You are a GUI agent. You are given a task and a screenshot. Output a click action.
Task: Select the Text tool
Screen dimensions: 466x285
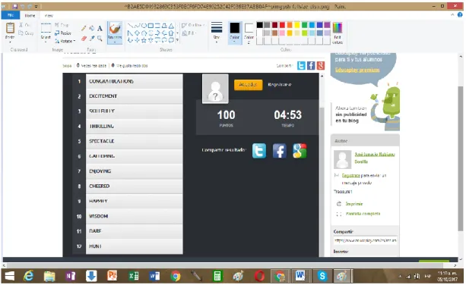click(100, 28)
